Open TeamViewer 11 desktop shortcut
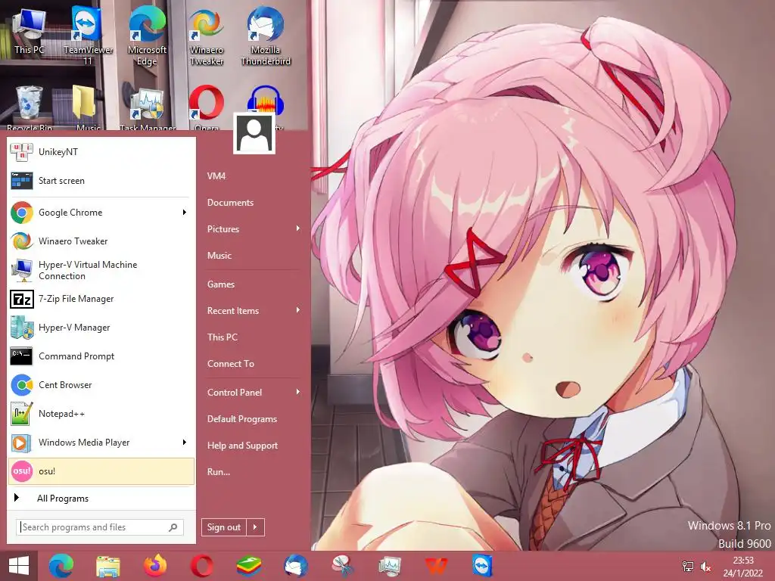Viewport: 775px width, 581px height. pos(88,36)
